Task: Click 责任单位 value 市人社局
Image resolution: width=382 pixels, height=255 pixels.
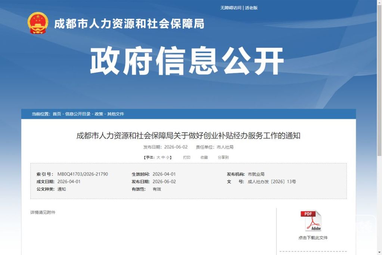Action: pyautogui.click(x=225, y=147)
